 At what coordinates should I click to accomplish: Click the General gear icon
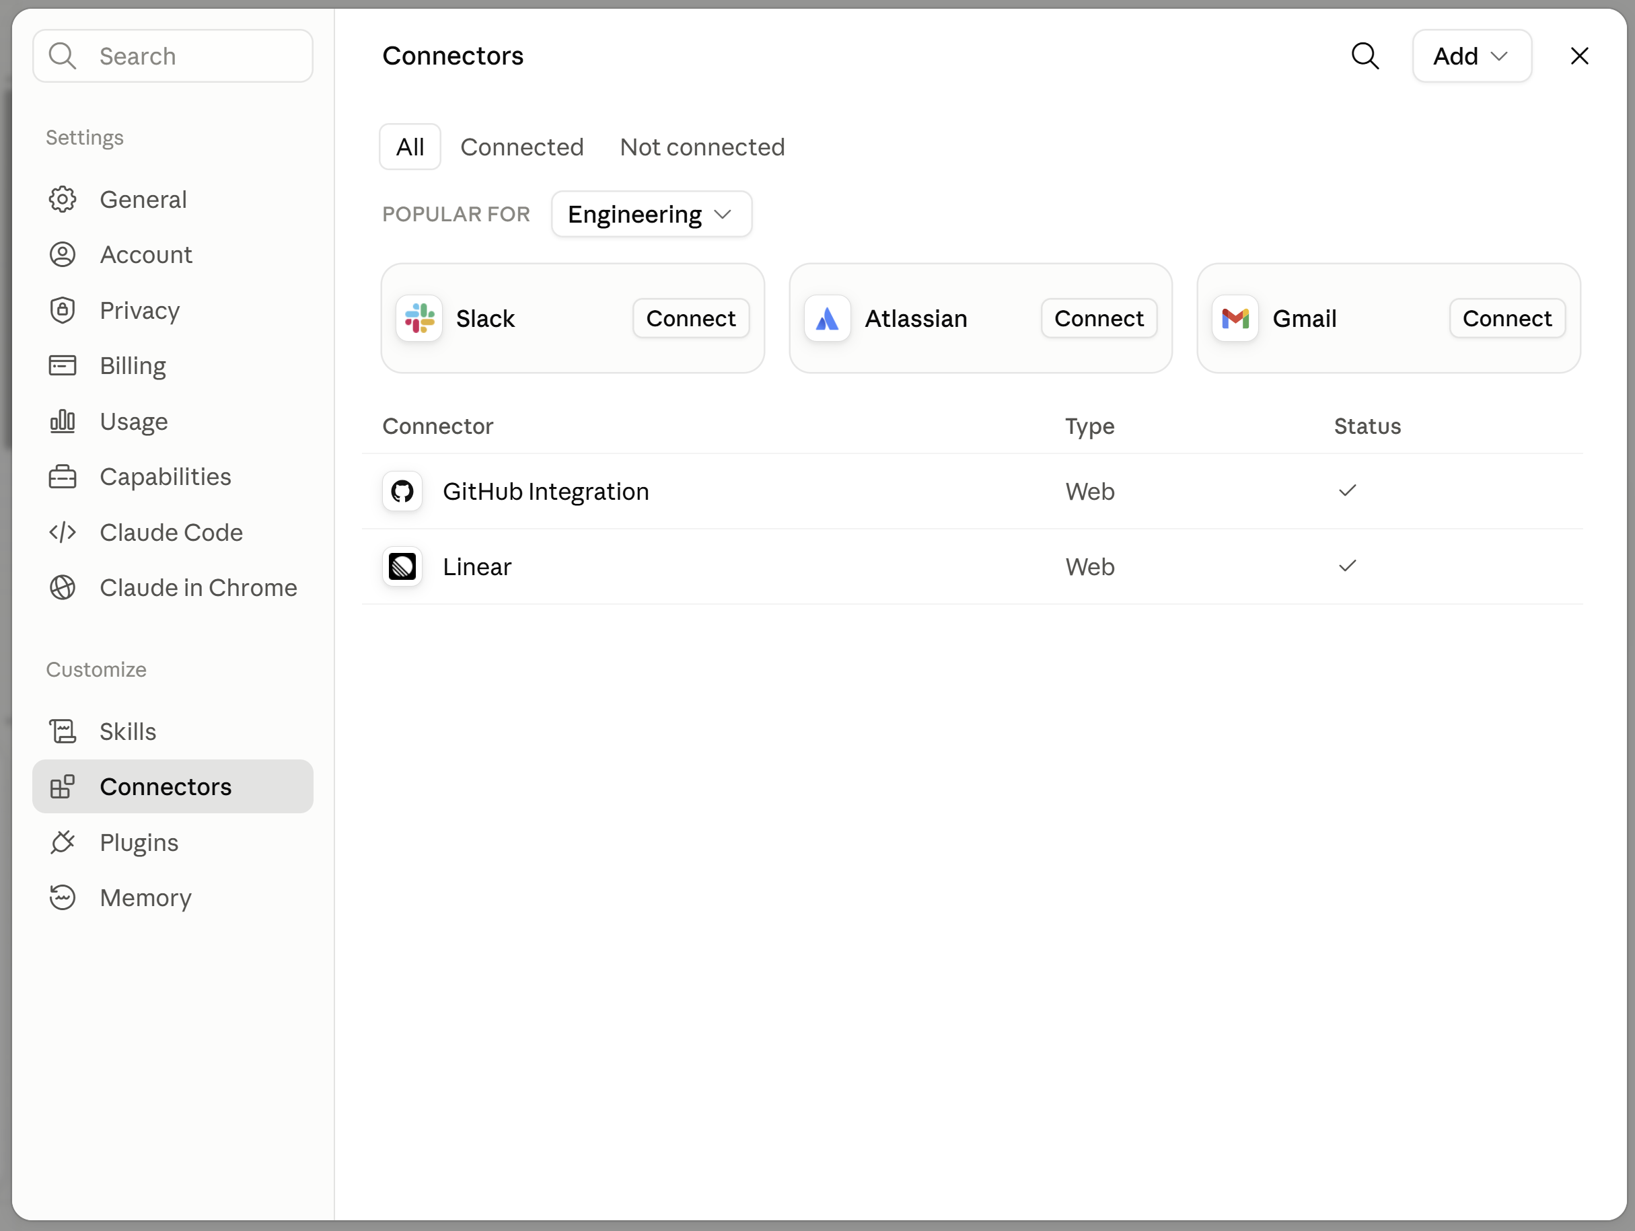(x=63, y=200)
